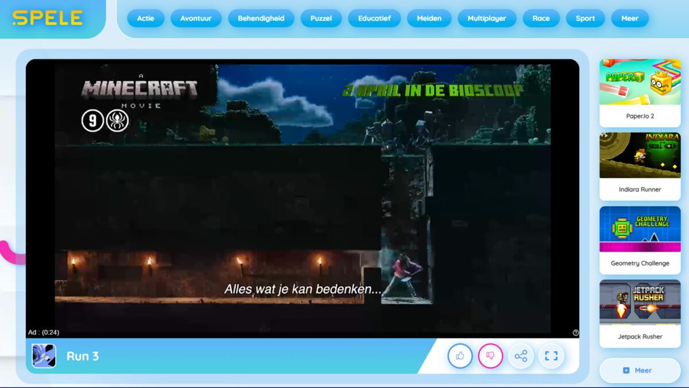Open the Actie category

(x=146, y=18)
